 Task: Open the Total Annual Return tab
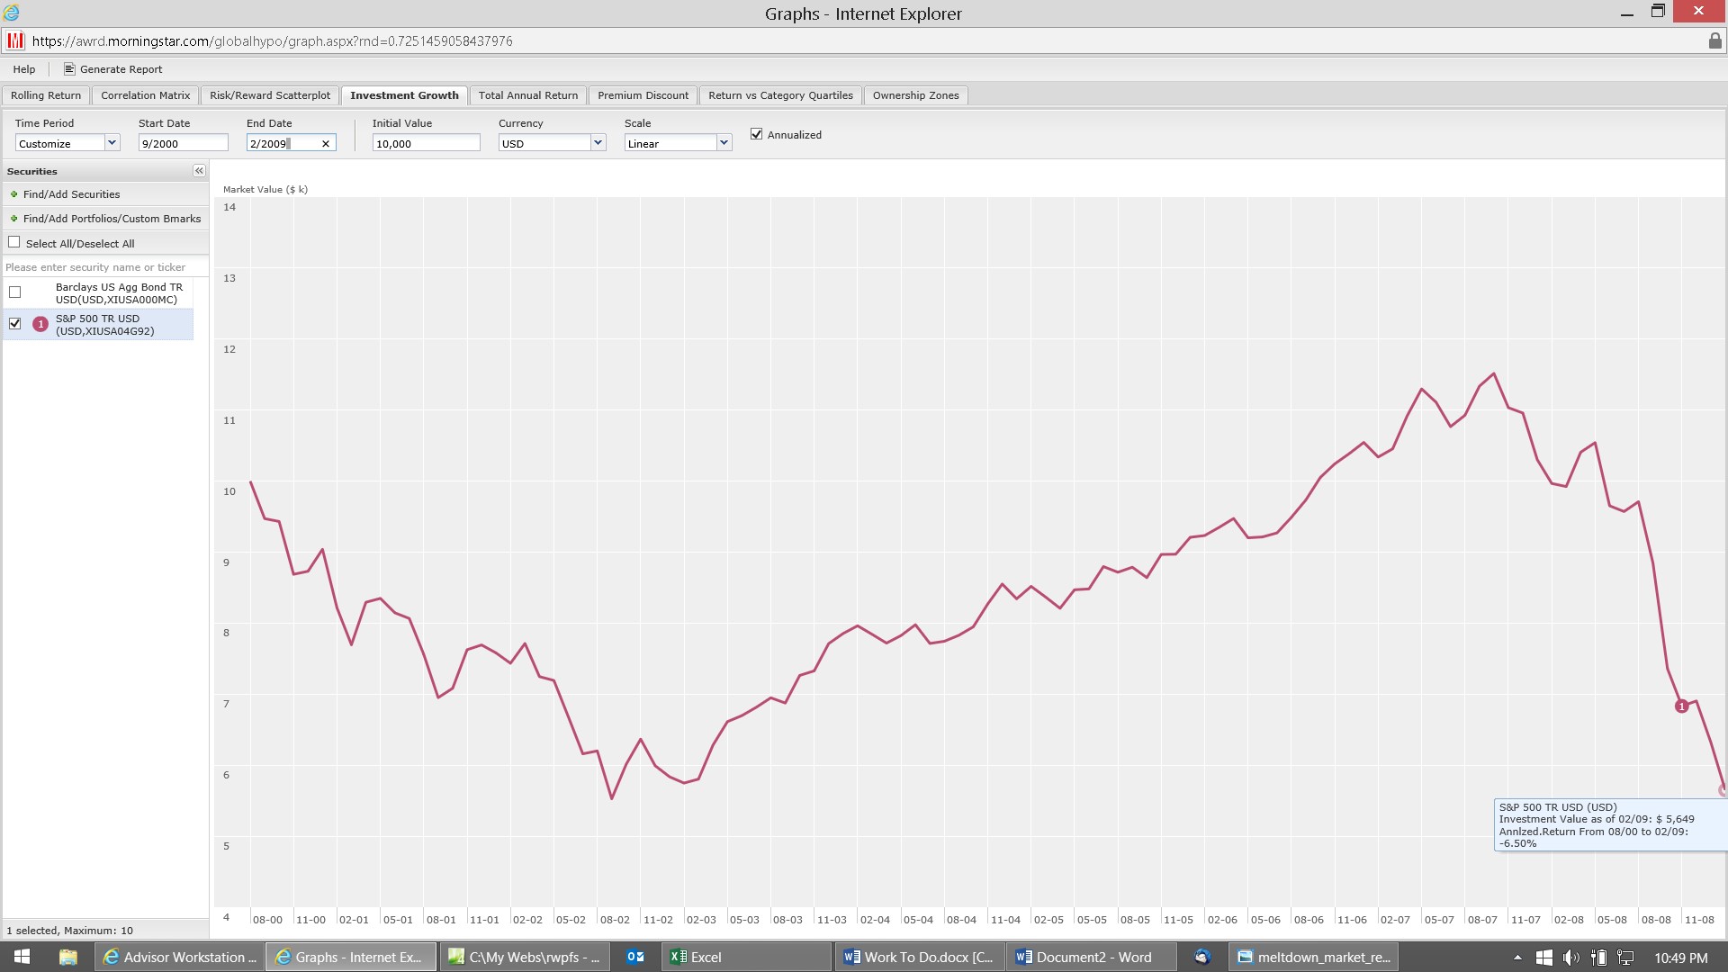coord(528,95)
